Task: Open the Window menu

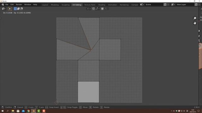Action: pos(27,4)
